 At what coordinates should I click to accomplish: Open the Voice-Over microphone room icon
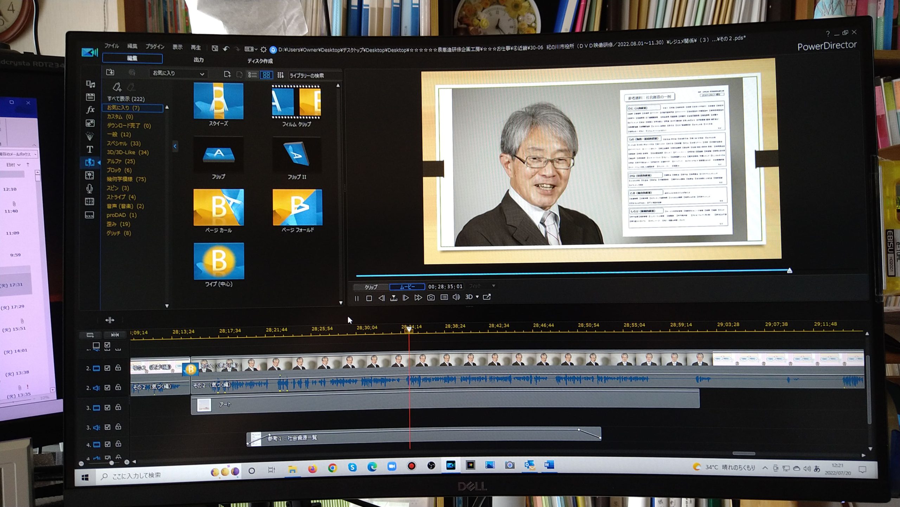point(90,189)
